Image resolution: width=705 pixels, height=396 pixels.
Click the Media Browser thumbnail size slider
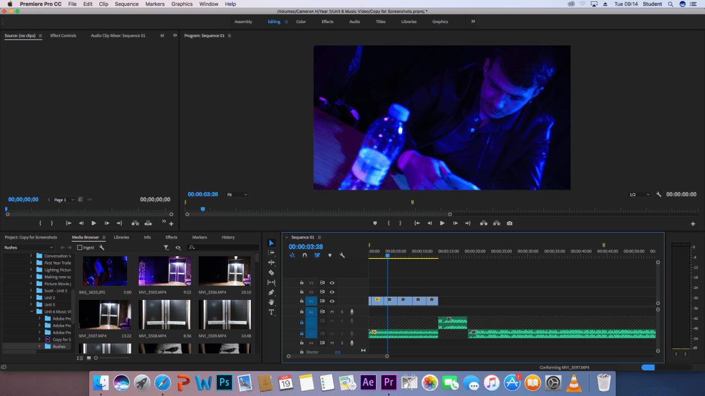(96, 358)
